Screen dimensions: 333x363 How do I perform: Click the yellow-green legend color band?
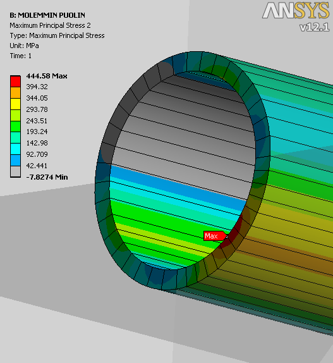tap(15, 115)
